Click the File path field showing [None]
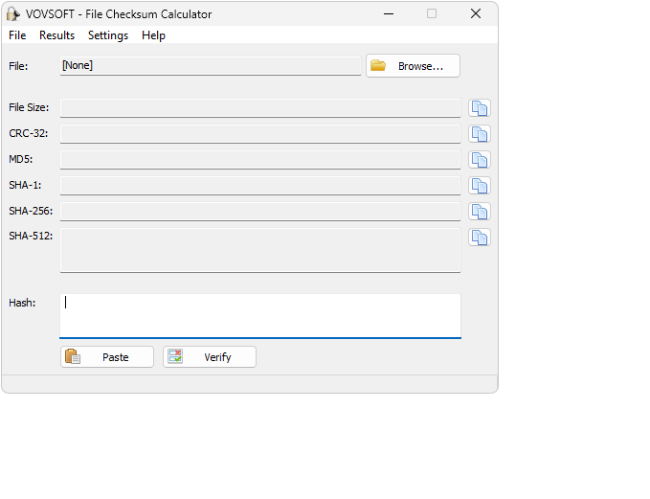The image size is (650, 499). pos(211,66)
